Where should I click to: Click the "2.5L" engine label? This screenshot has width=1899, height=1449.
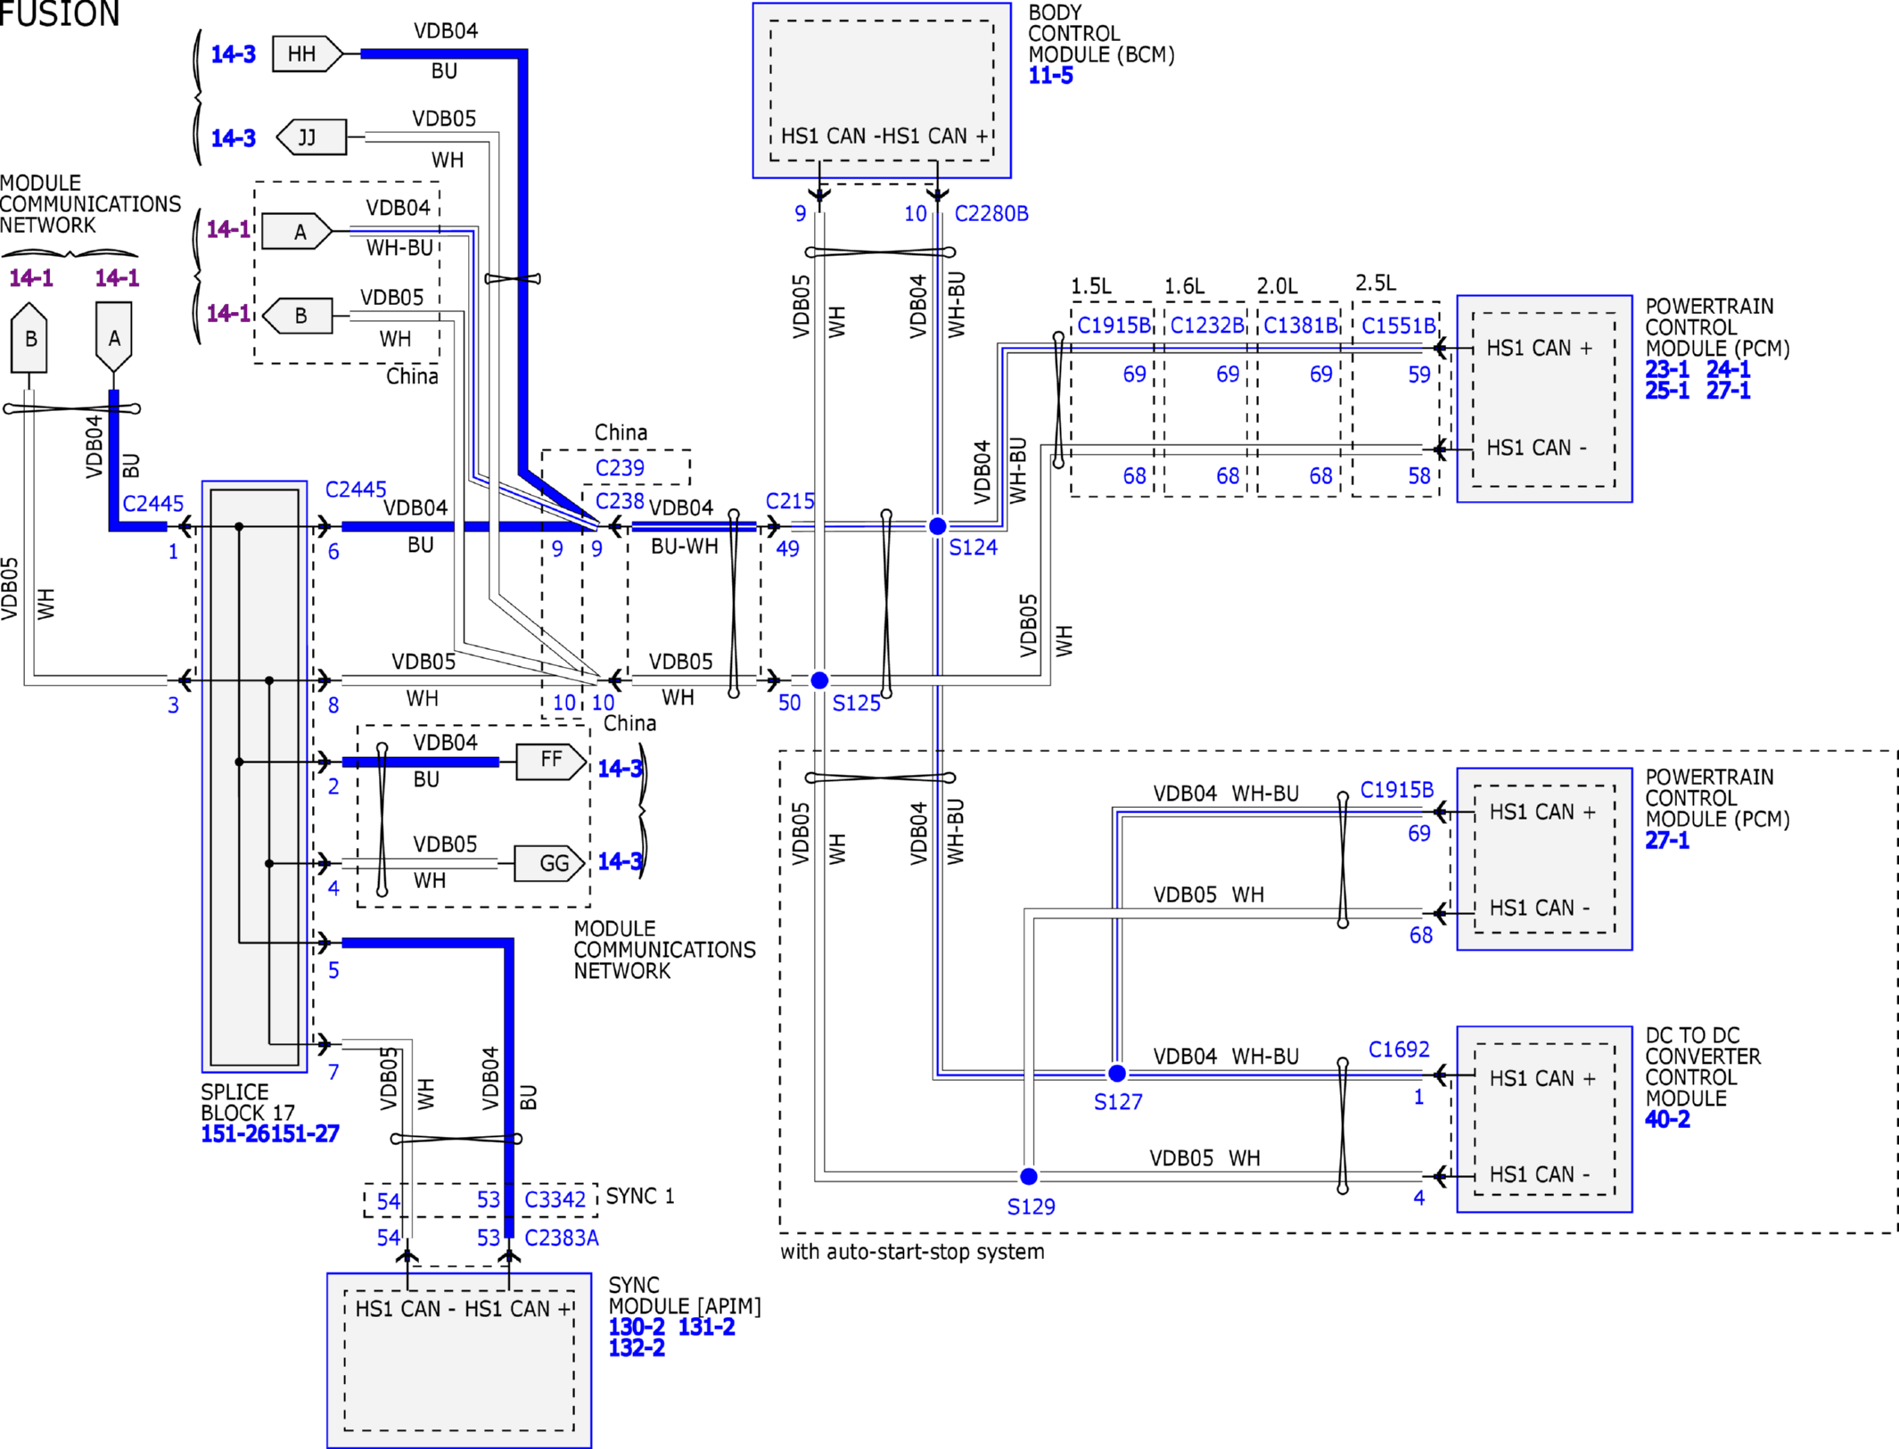(x=1376, y=283)
